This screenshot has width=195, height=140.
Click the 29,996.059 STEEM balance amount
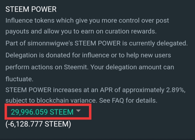[x=42, y=112]
